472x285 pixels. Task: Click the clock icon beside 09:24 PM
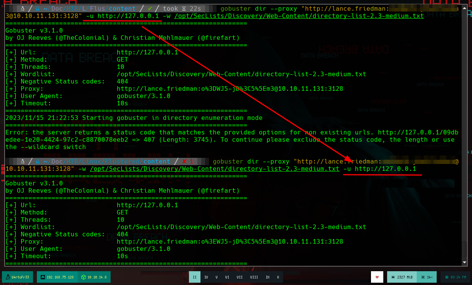pos(447,277)
